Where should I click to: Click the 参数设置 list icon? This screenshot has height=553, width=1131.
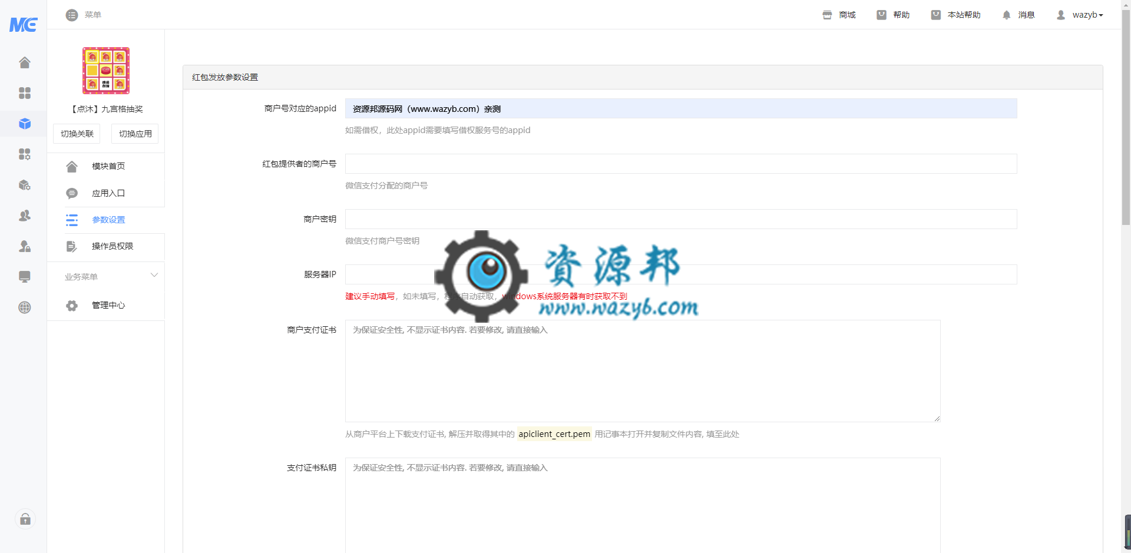72,220
